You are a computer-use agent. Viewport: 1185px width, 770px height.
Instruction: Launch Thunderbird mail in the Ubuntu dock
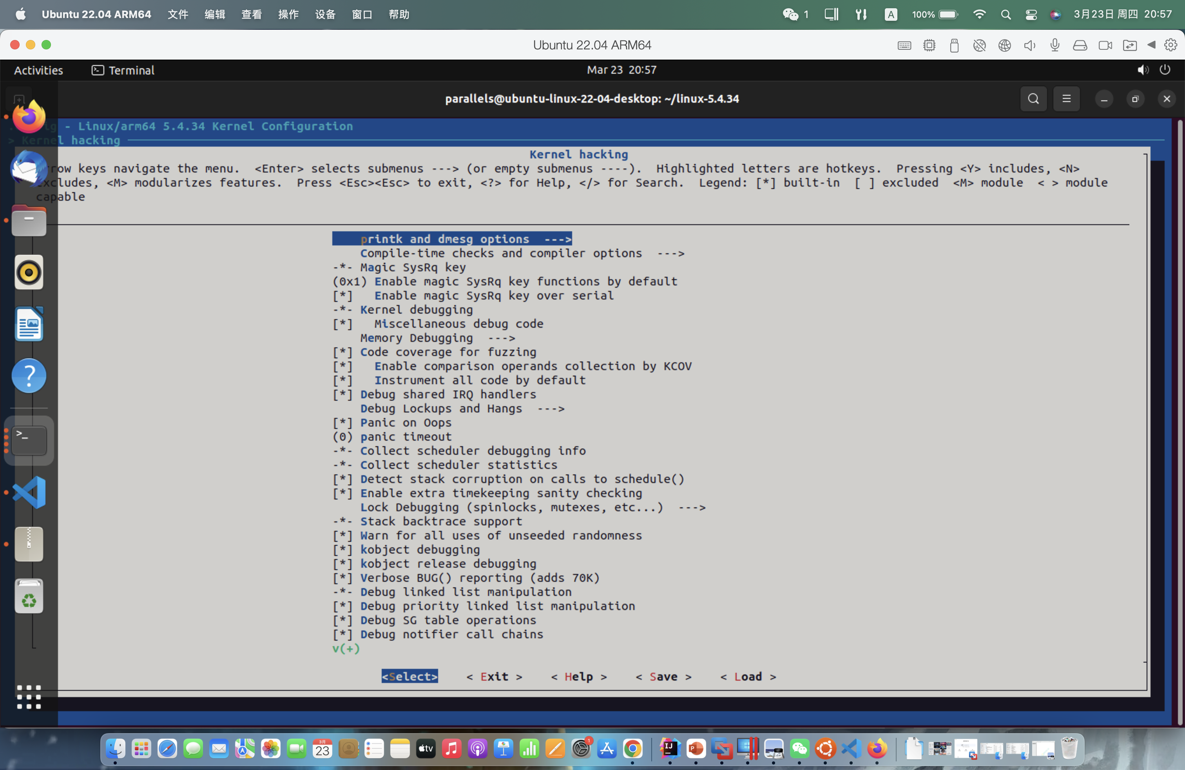29,168
